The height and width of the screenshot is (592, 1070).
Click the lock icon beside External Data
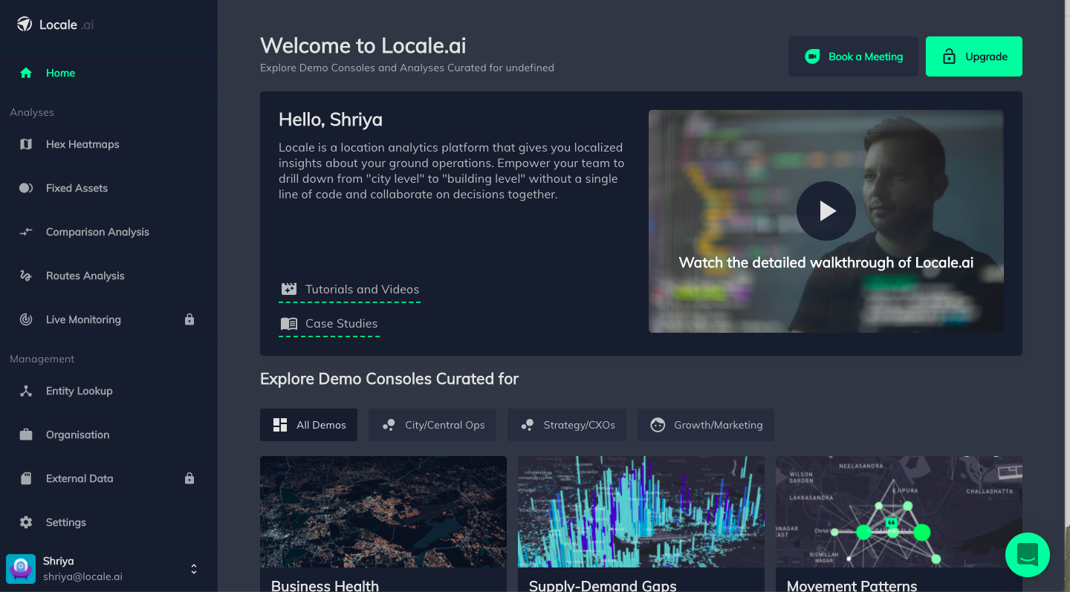(x=189, y=478)
